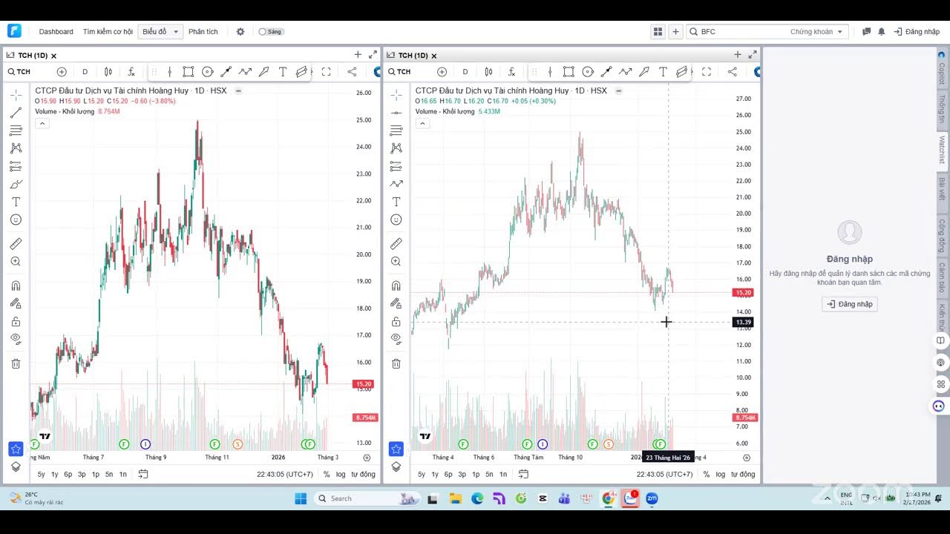This screenshot has width=950, height=534.
Task: Select the brush drawing tool in left chart
Action: pyautogui.click(x=16, y=184)
